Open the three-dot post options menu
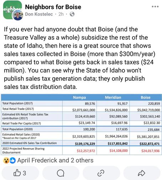 click(x=155, y=7)
